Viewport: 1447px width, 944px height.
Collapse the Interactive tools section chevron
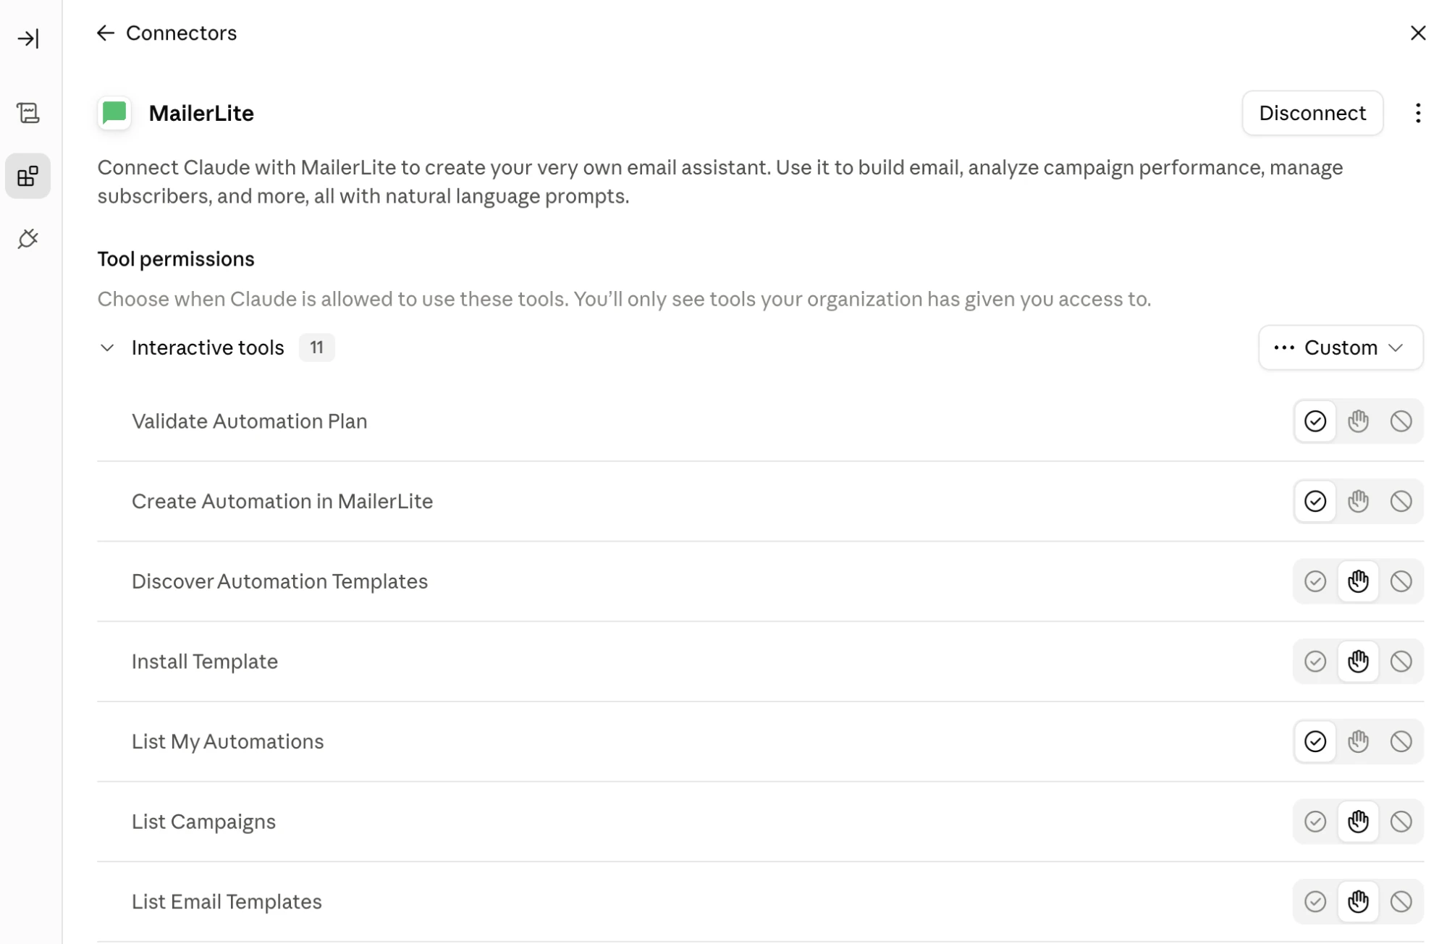tap(107, 347)
